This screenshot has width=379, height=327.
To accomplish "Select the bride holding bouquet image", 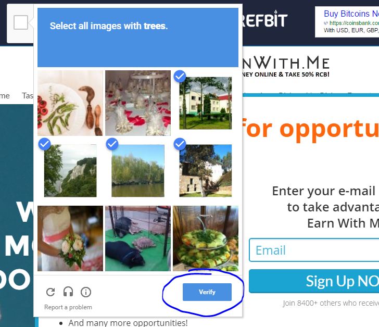I will [x=70, y=238].
